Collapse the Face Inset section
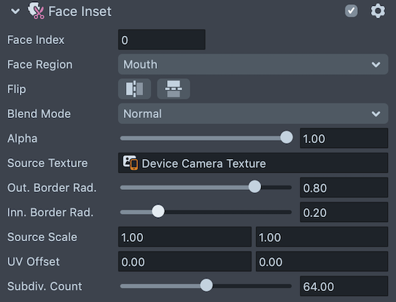Viewport: 396px width, 302px height. tap(15, 11)
